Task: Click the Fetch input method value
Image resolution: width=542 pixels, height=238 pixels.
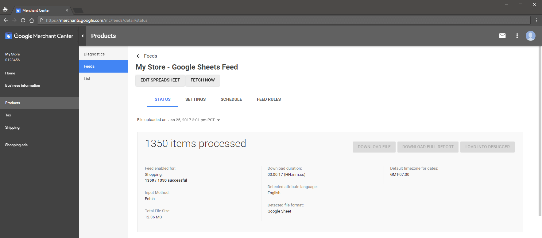Action: (150, 199)
